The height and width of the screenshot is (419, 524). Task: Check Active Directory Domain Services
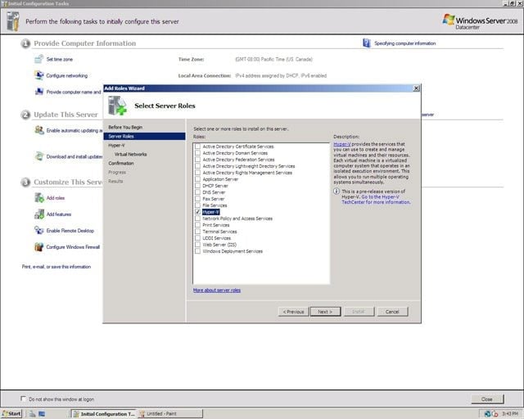point(198,153)
